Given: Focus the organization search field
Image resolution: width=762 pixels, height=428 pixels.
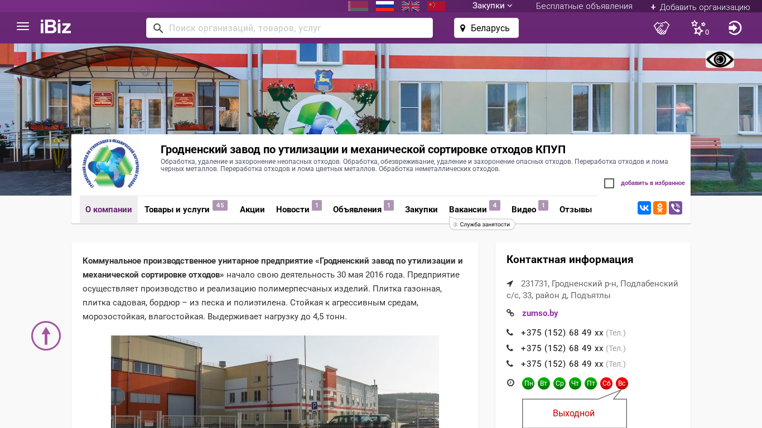Looking at the screenshot, I should tap(290, 28).
